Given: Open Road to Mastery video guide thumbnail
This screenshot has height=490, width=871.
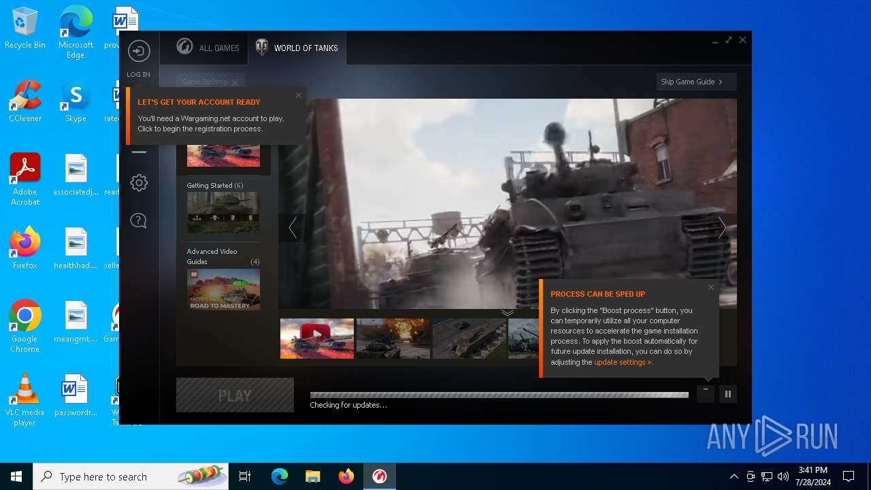Looking at the screenshot, I should click(223, 289).
